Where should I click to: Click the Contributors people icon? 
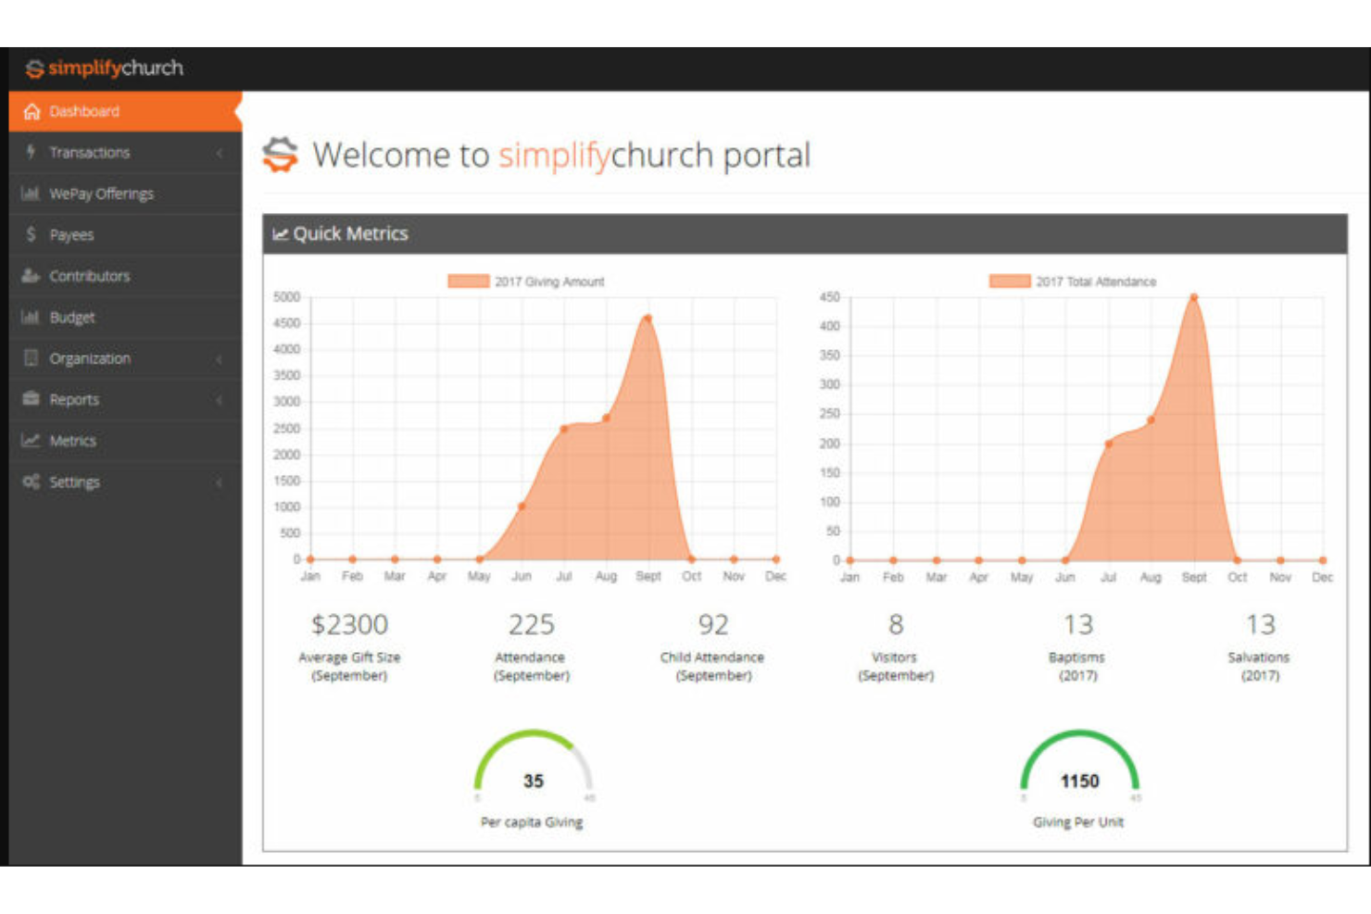click(31, 276)
